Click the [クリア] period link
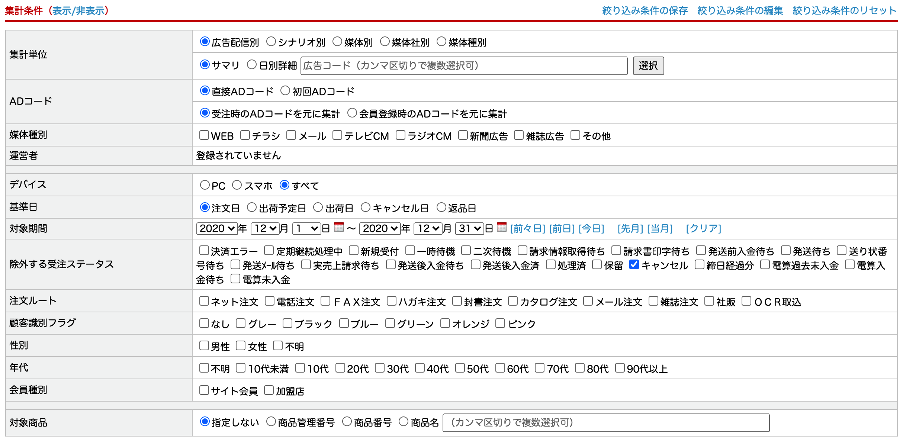This screenshot has height=441, width=903. (x=703, y=228)
